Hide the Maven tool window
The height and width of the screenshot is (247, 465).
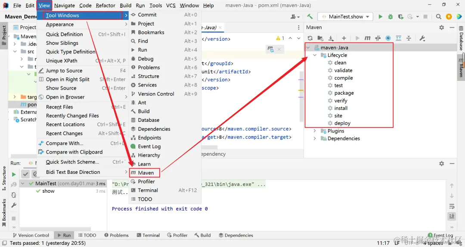tap(452, 27)
